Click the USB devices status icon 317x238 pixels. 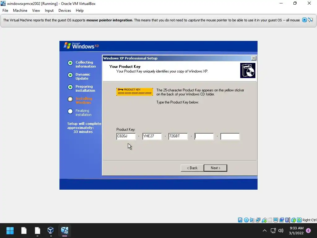coord(264,220)
